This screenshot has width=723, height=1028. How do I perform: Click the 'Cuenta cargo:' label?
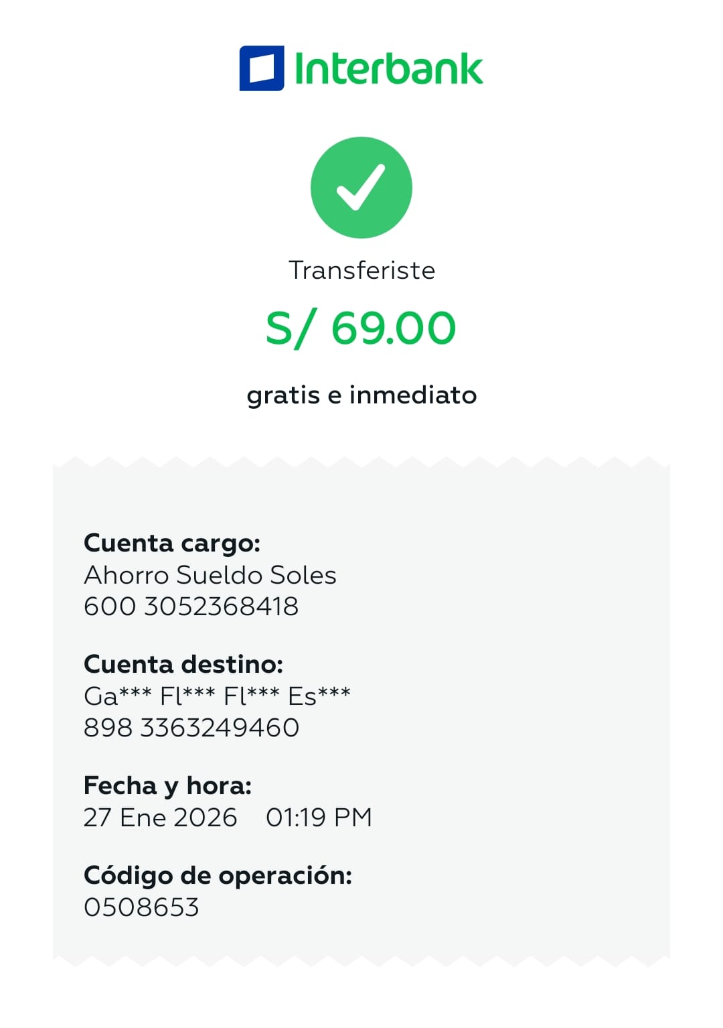click(x=172, y=542)
